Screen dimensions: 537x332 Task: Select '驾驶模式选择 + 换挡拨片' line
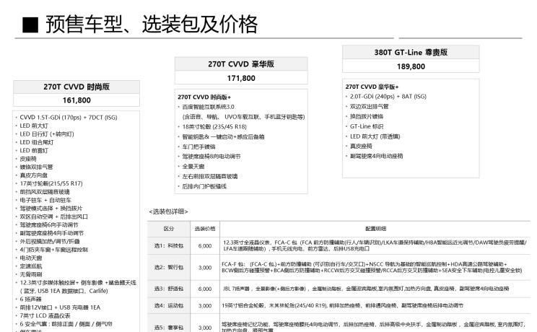point(51,209)
